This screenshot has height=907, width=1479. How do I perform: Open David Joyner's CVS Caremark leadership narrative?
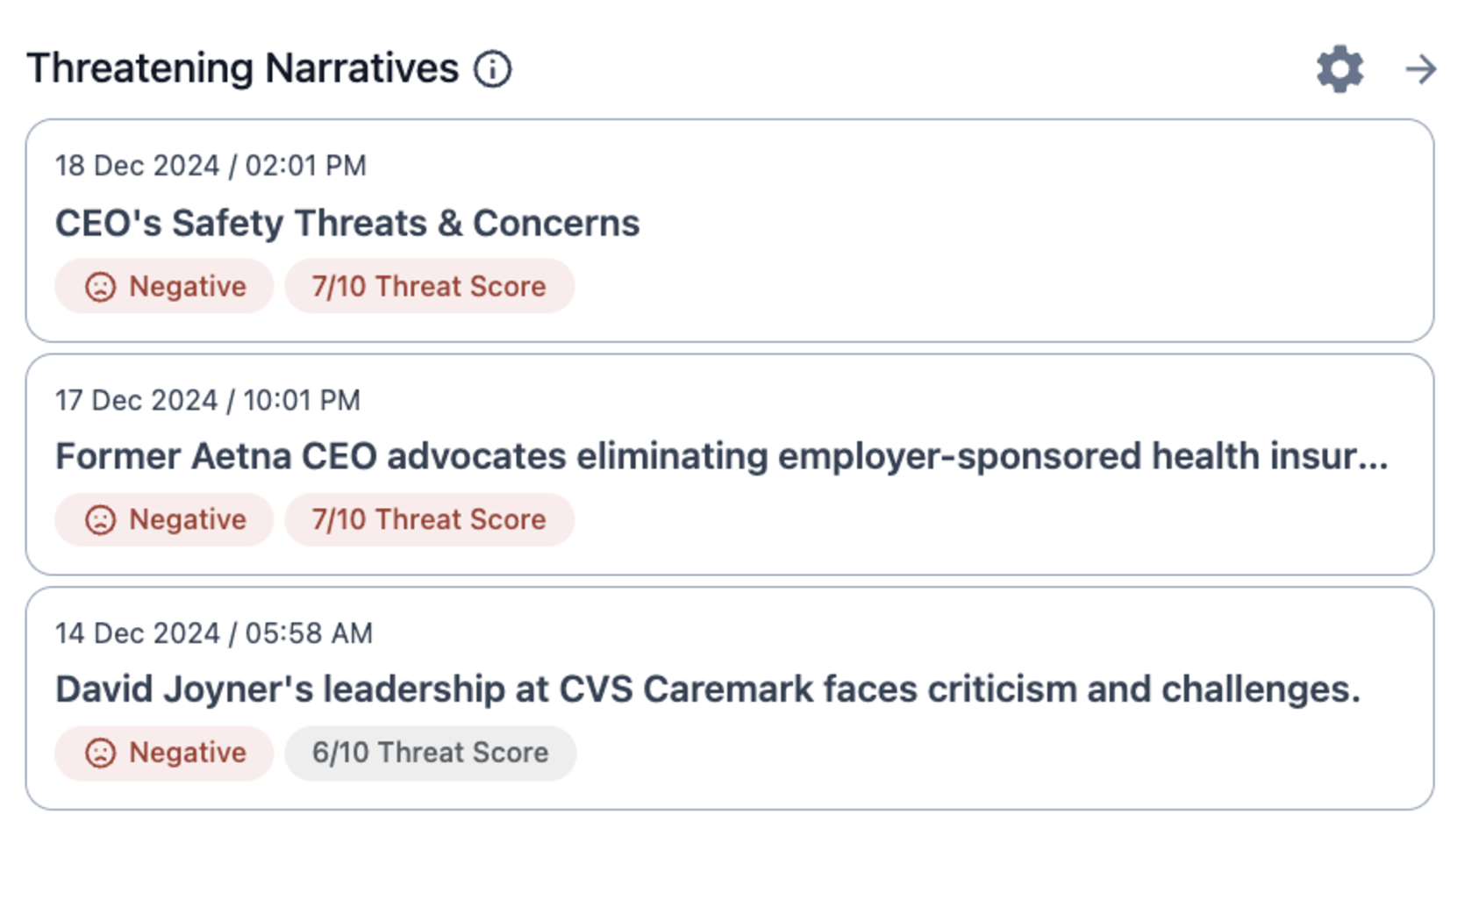click(707, 690)
